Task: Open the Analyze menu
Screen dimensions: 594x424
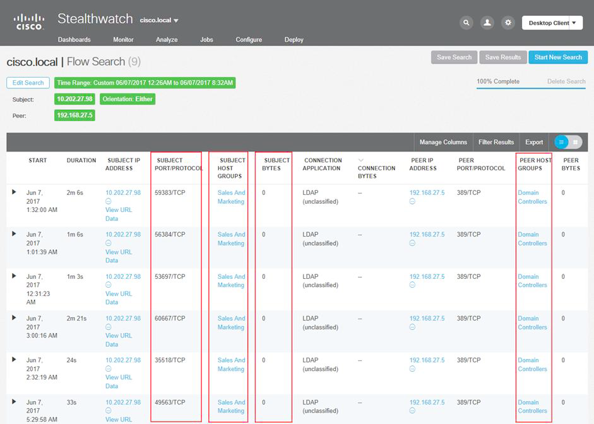Action: click(x=167, y=39)
